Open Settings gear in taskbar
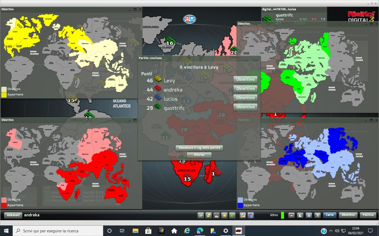Screen dimensions: 379x236 [x=226, y=231]
